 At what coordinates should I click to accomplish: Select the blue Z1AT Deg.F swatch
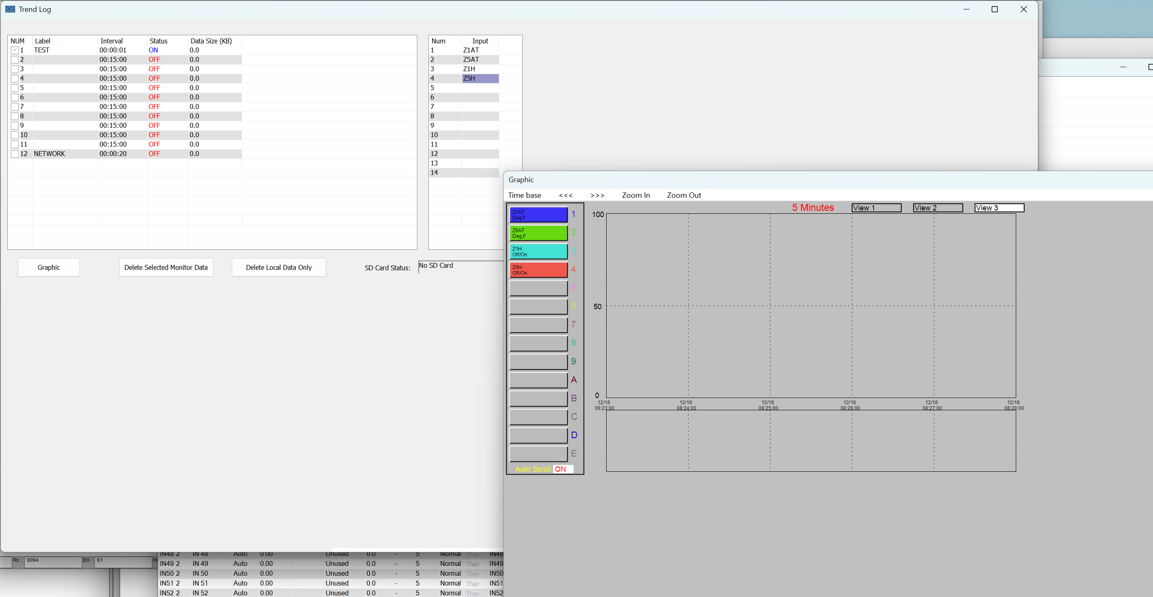(538, 215)
